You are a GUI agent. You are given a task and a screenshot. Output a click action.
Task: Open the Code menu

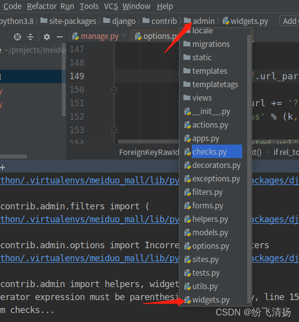(x=12, y=6)
